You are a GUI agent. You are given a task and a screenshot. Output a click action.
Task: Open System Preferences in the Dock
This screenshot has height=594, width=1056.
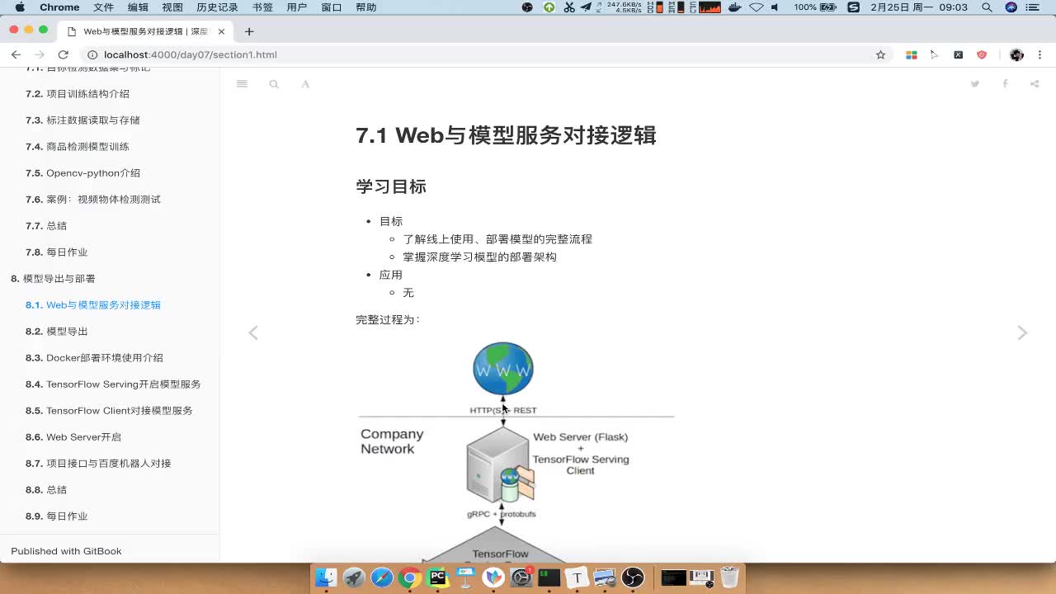tap(521, 577)
